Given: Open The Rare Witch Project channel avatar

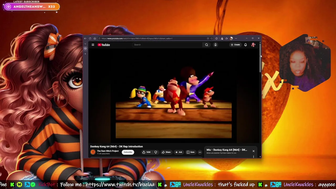Looking at the screenshot, I should click(93, 152).
